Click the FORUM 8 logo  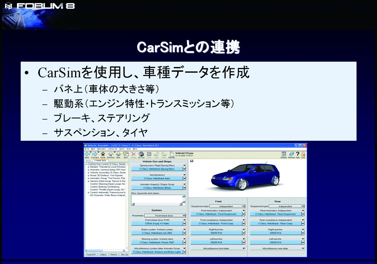[40, 6]
